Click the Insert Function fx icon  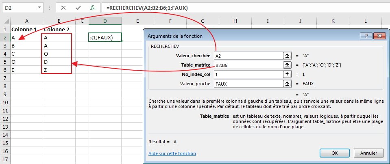coord(92,8)
